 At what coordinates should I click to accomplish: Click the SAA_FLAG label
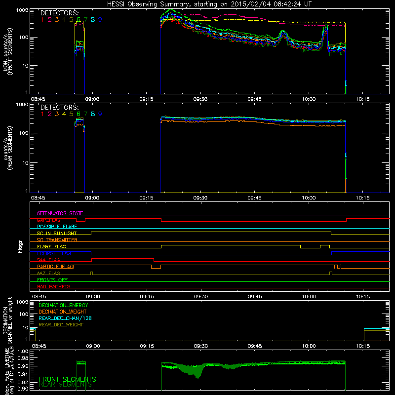(48, 260)
